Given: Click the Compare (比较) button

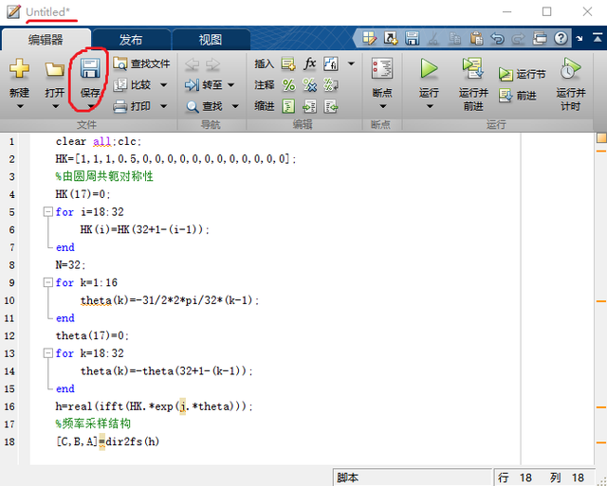Looking at the screenshot, I should click(x=133, y=84).
